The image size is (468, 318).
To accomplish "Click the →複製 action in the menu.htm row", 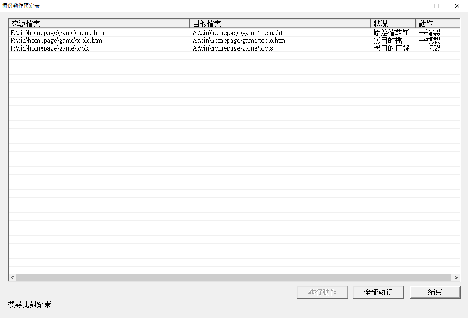I will point(429,33).
